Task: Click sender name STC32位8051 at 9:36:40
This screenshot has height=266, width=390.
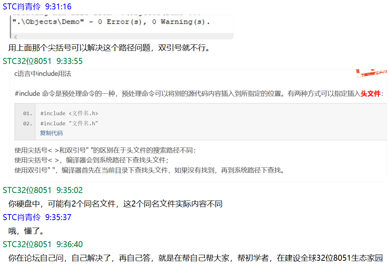Action: click(27, 244)
